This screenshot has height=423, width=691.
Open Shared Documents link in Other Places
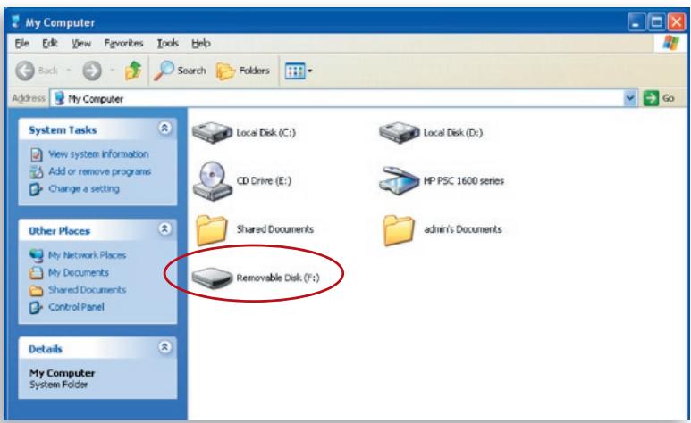[88, 290]
